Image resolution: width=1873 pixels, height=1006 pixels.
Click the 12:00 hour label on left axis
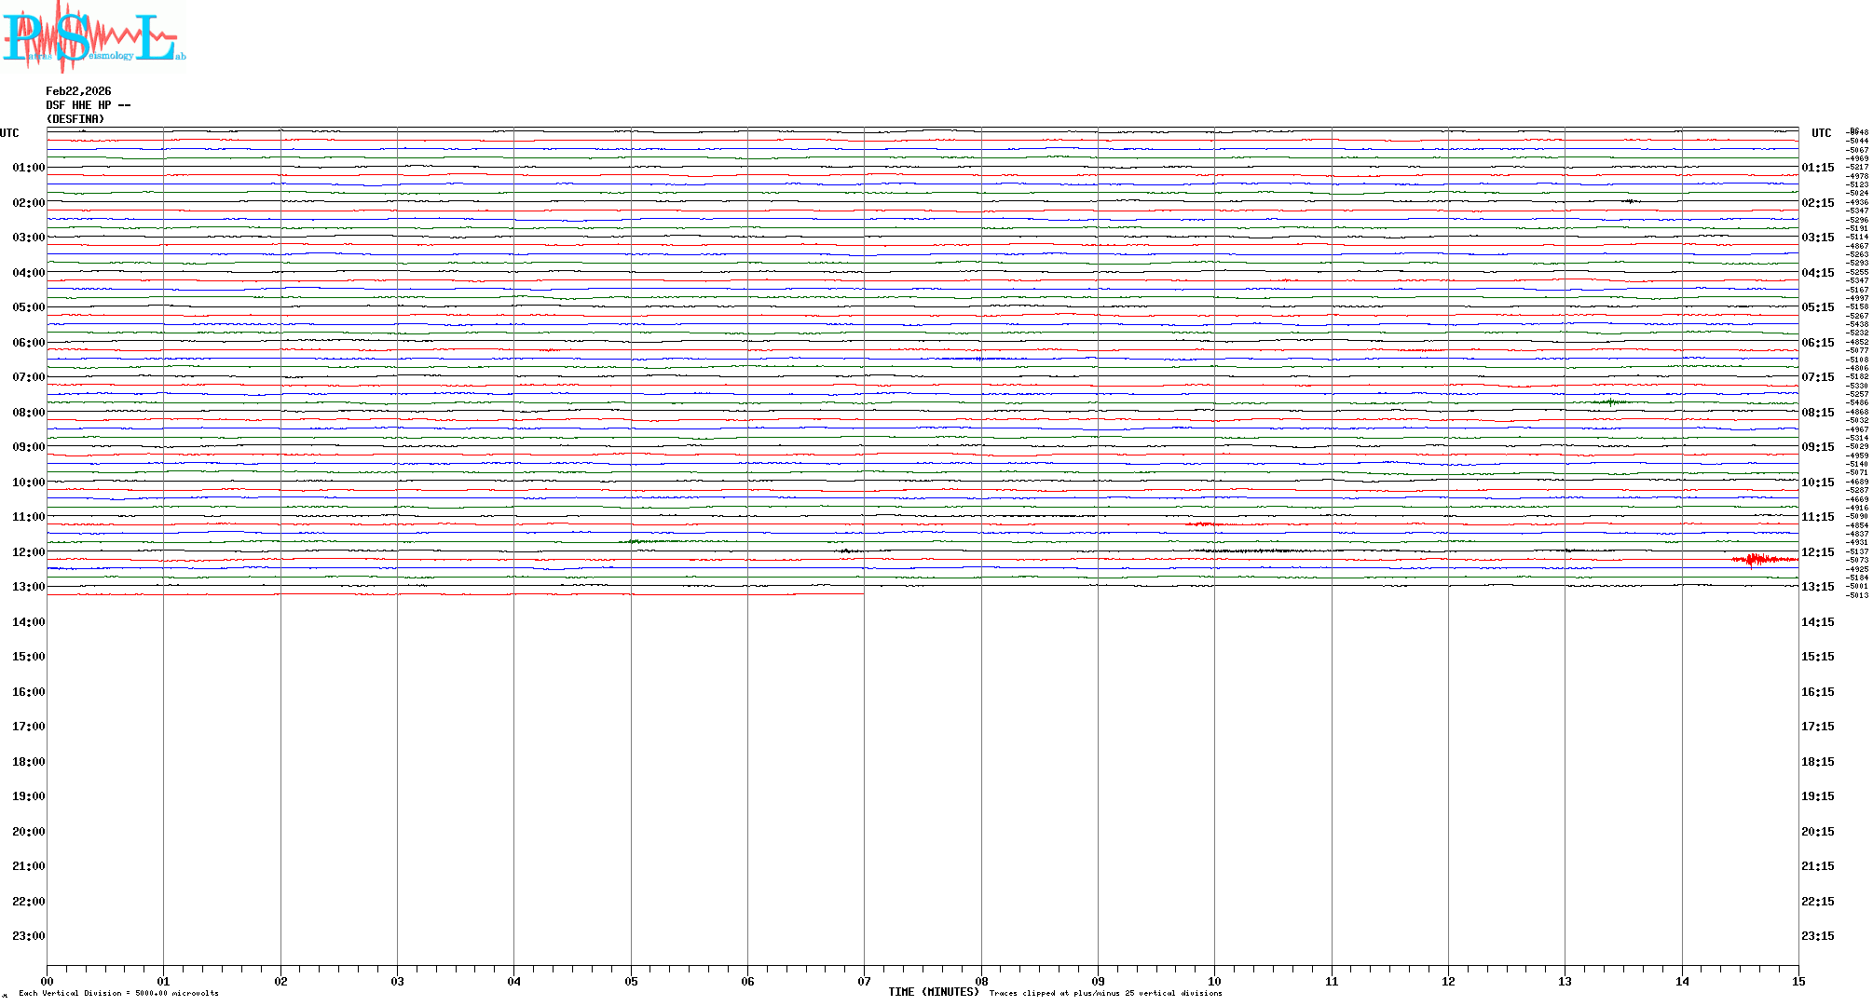coord(28,552)
